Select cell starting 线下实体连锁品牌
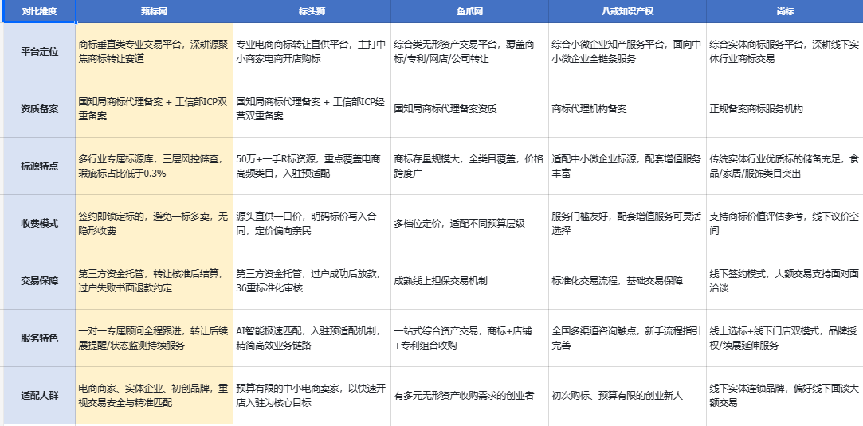Viewport: 863px width, 426px height. [x=785, y=395]
